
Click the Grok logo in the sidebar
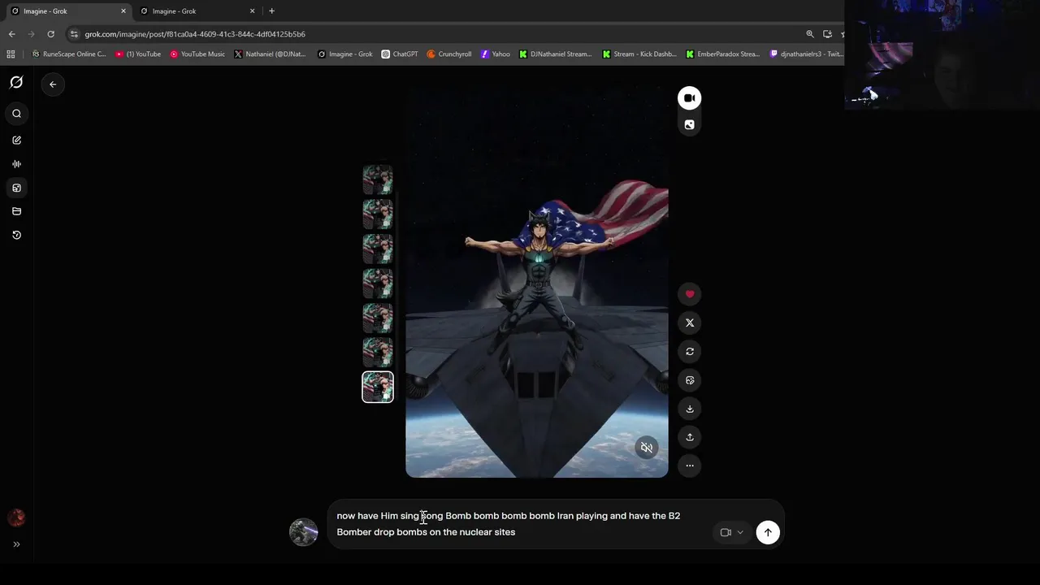tap(16, 83)
